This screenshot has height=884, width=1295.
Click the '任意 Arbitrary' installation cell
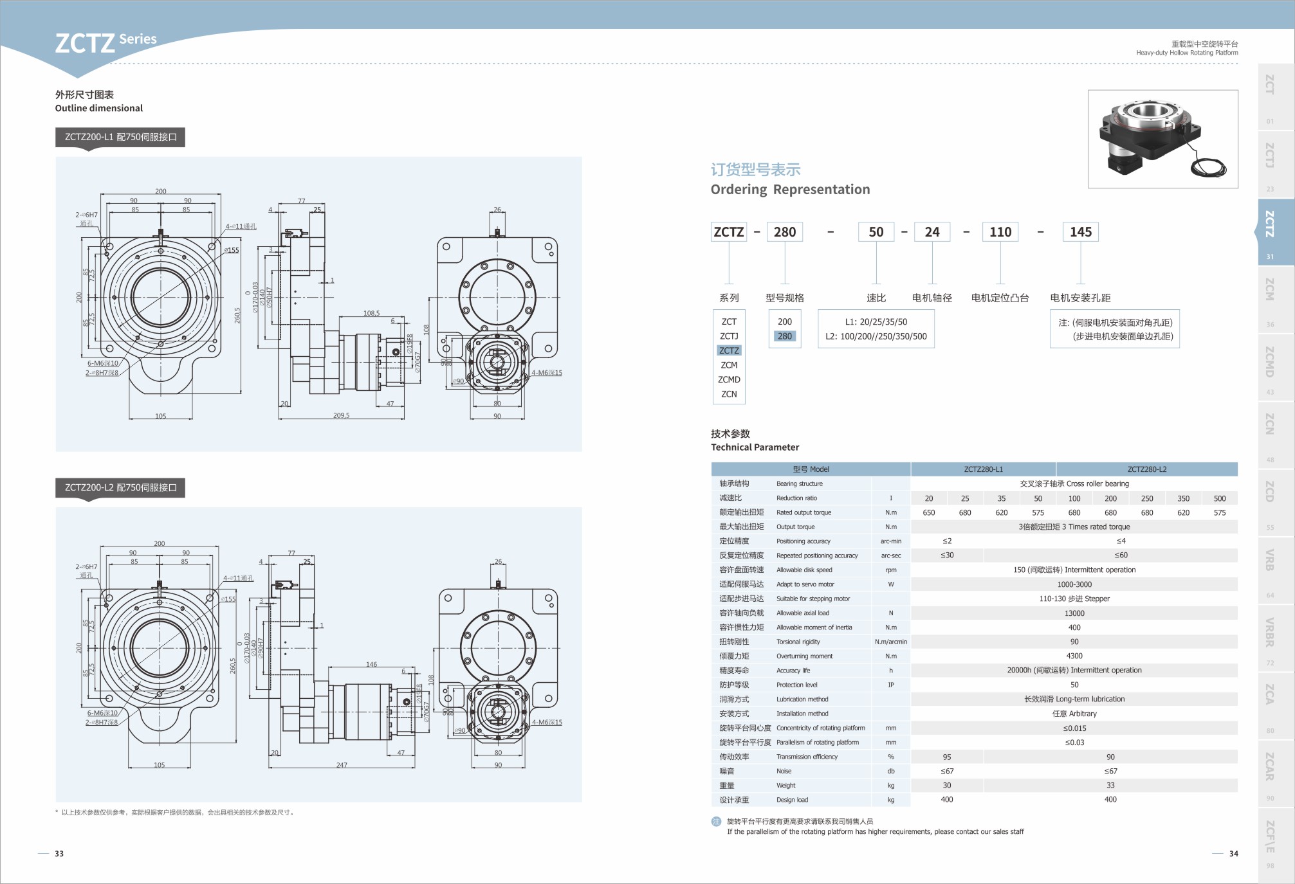pos(1074,714)
